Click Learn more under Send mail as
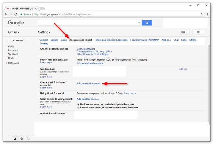 (x=46, y=77)
